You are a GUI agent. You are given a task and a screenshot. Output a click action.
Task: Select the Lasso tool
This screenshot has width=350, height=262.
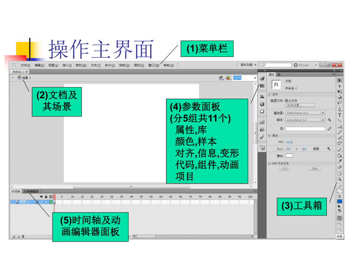coord(339,103)
